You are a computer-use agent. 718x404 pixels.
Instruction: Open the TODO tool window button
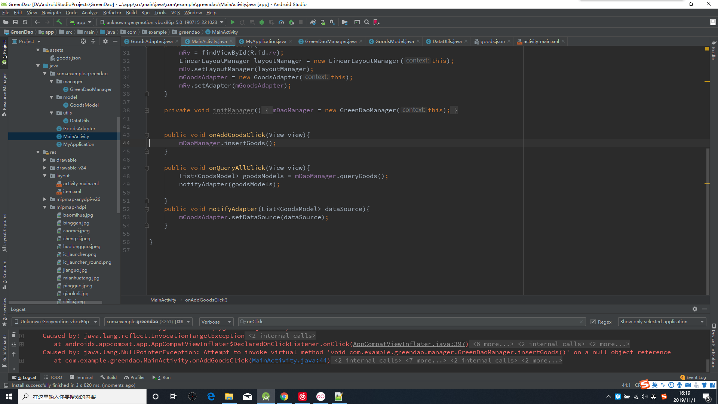53,377
